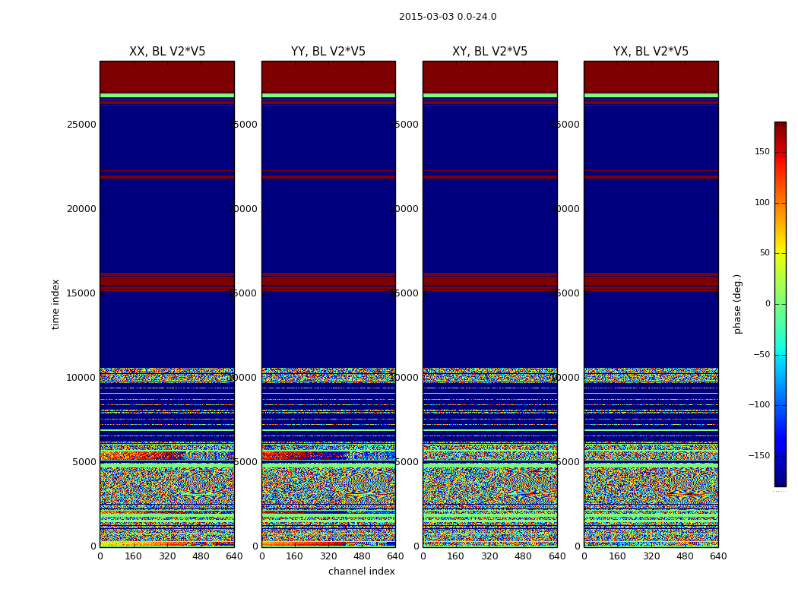798x608 pixels.
Task: Click the 320 tick label under YY plot
Action: click(328, 556)
